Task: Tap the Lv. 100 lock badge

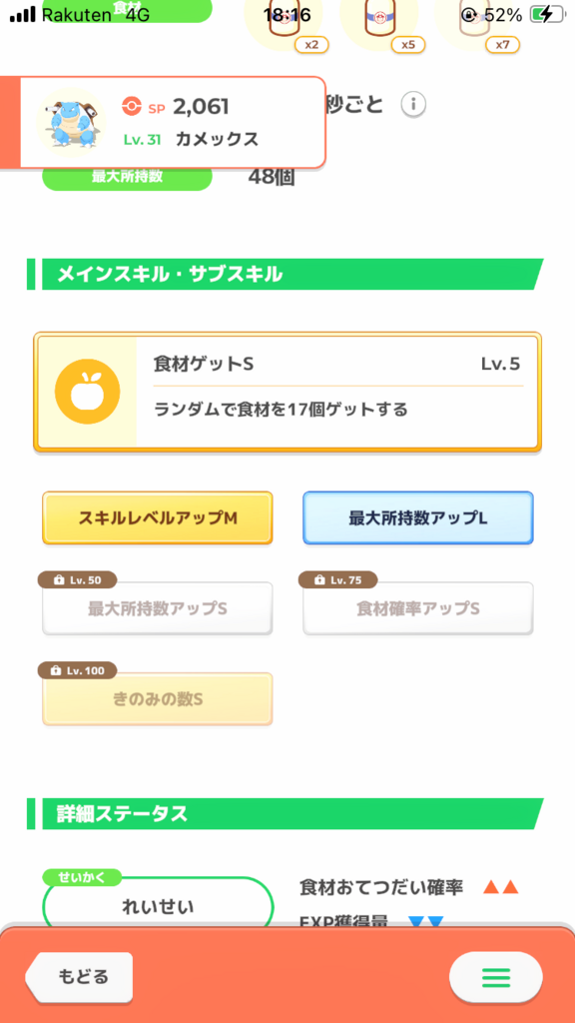Action: (x=78, y=670)
